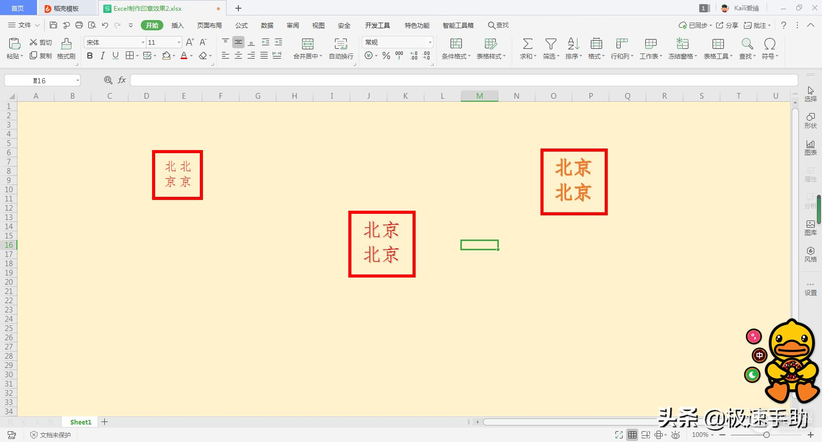
Task: Click the Format Painter (格式刷) icon
Action: [x=66, y=49]
